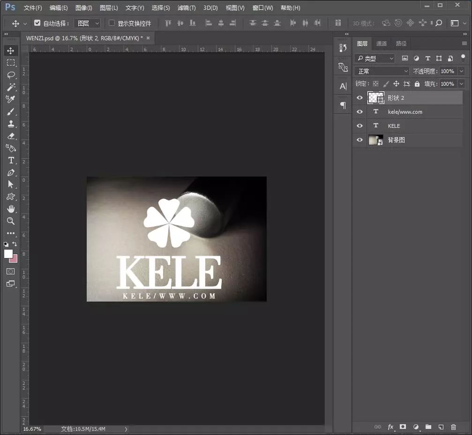Choose the Pen tool
The width and height of the screenshot is (472, 435).
click(11, 172)
